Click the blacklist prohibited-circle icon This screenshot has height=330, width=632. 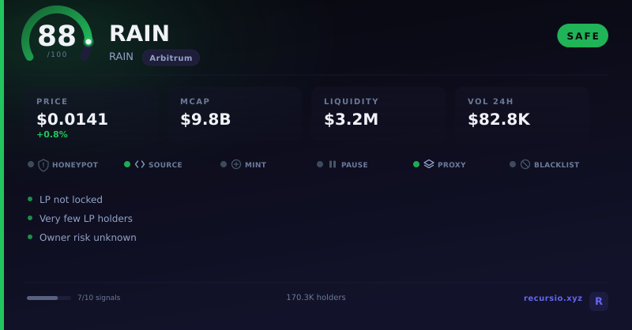[525, 164]
